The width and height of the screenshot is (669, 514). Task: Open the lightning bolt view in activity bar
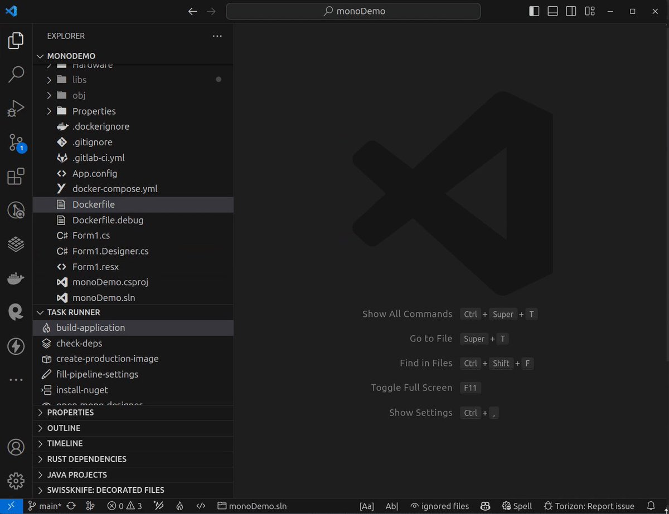(16, 346)
